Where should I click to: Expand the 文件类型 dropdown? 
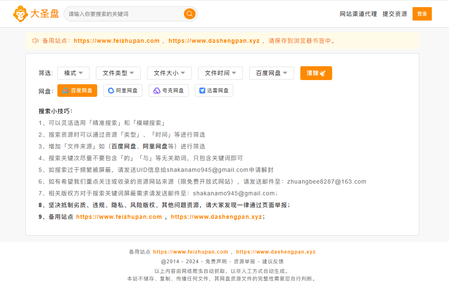(118, 73)
